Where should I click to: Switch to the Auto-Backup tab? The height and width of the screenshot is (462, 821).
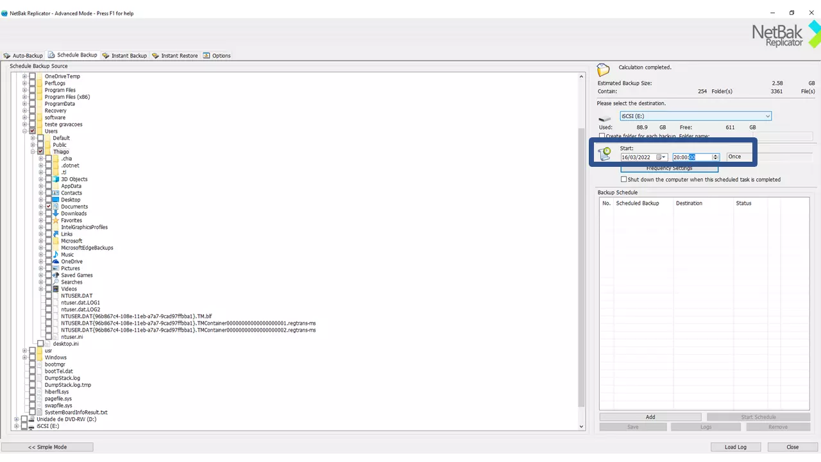(x=23, y=56)
